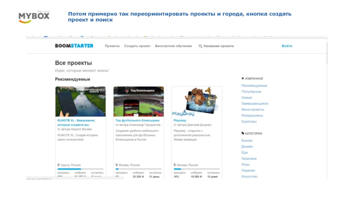Select the Рекордсмены sidebar filter
350x197 pixels.
pos(252,116)
